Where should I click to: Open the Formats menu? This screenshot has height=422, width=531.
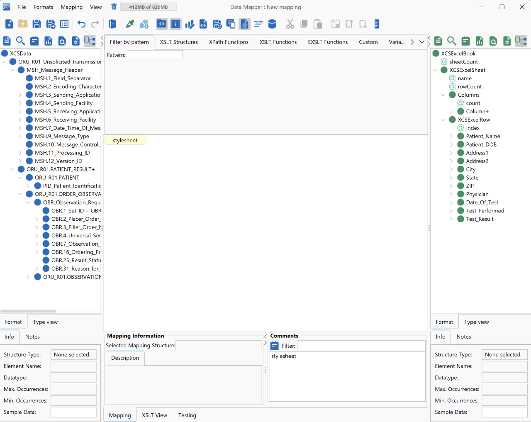43,7
